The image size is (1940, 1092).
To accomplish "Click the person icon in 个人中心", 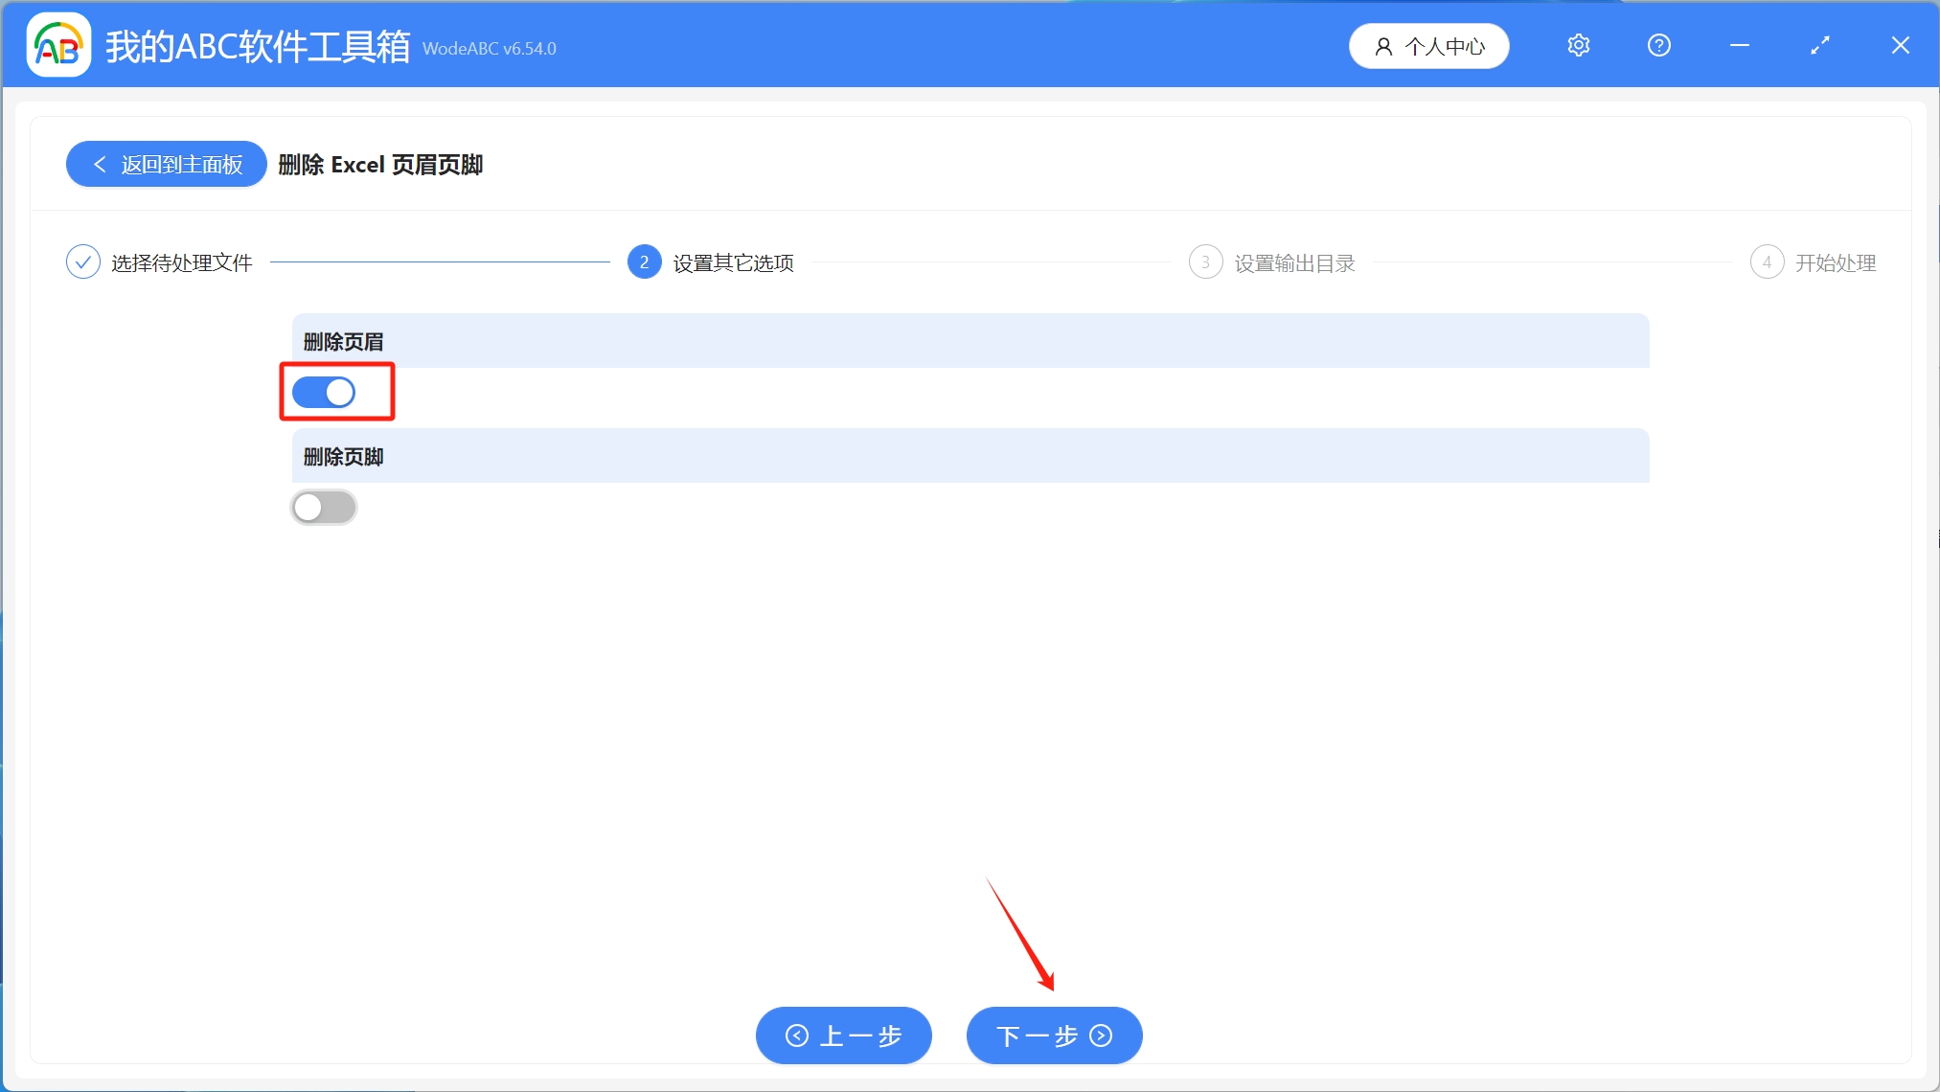I will pos(1382,45).
